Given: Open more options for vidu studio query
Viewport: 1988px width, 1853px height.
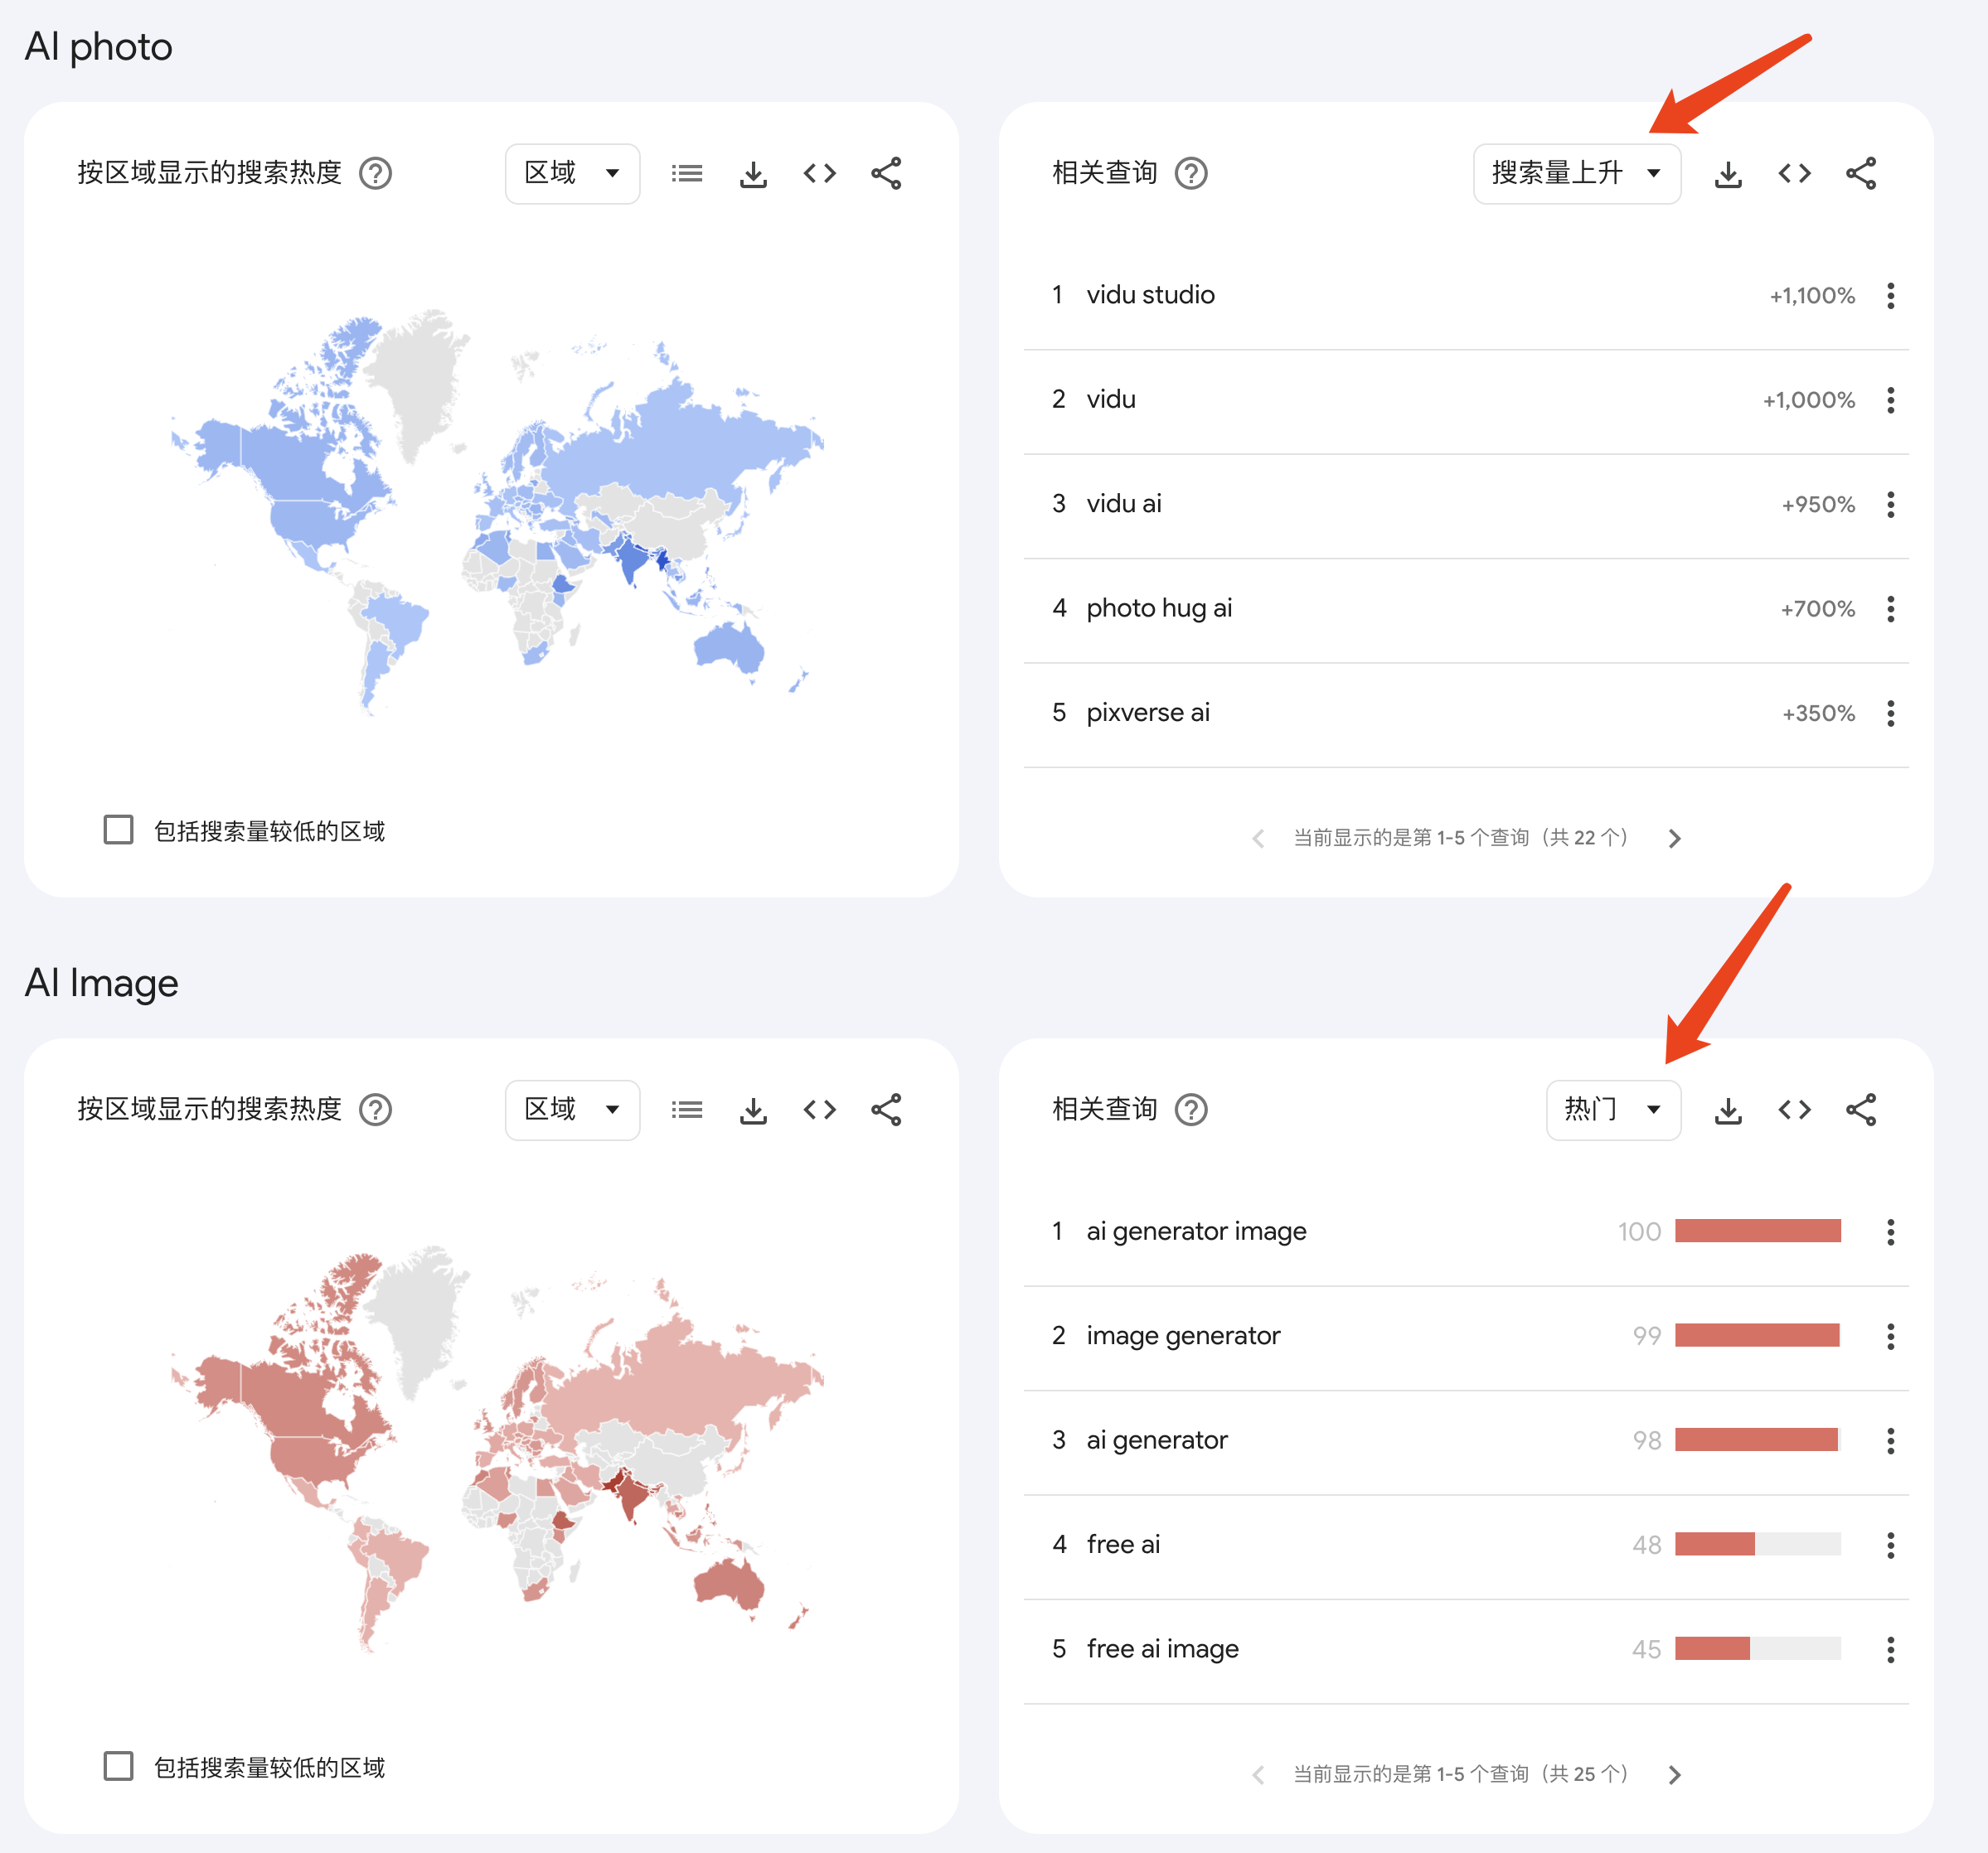Looking at the screenshot, I should [1890, 296].
